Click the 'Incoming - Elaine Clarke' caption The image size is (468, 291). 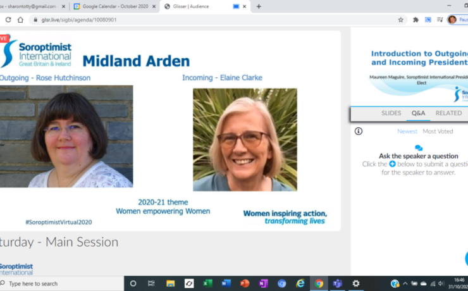tap(222, 78)
